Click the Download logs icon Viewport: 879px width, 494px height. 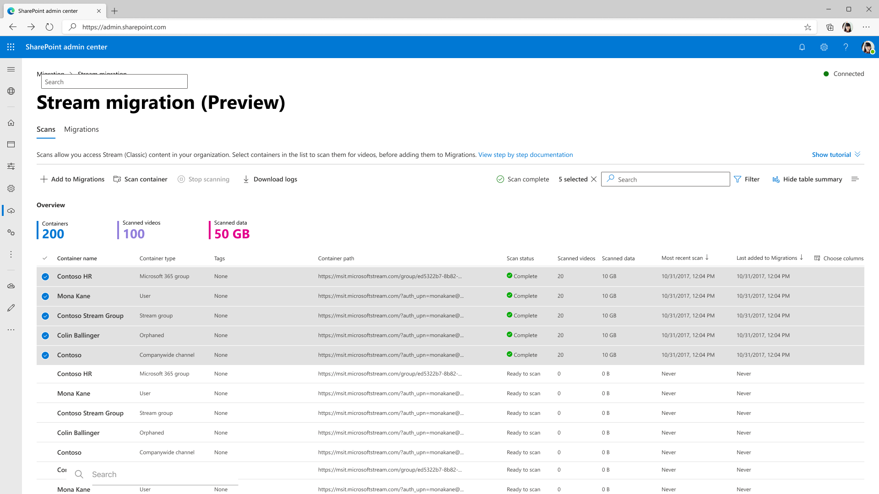[246, 179]
